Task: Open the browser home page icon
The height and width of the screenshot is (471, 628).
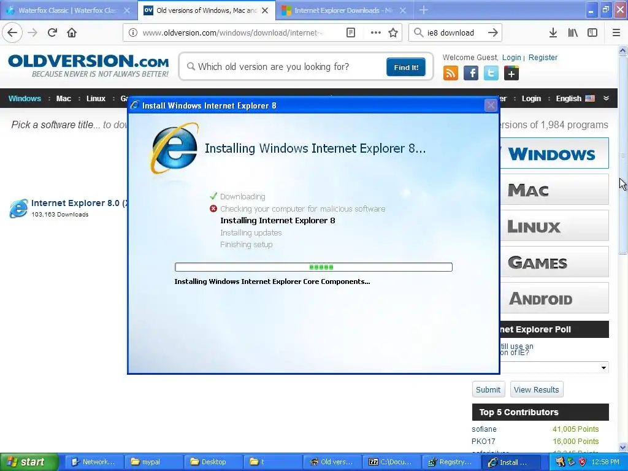Action: click(x=72, y=33)
